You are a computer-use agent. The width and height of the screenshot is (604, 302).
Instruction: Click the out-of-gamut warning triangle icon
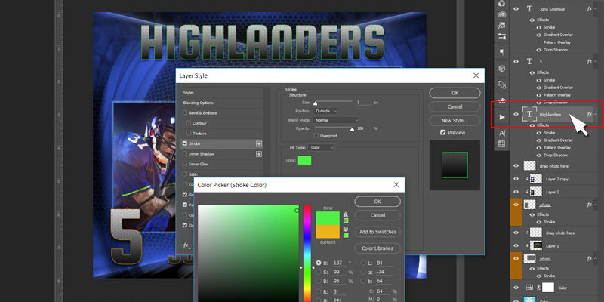pos(346,214)
